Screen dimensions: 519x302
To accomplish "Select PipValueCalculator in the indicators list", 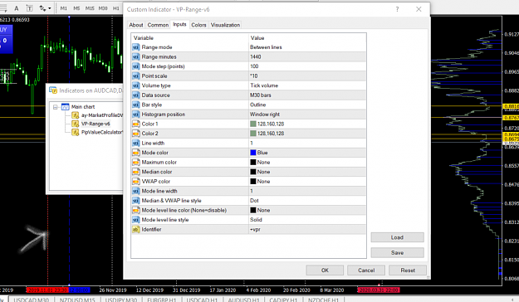I will tap(101, 132).
